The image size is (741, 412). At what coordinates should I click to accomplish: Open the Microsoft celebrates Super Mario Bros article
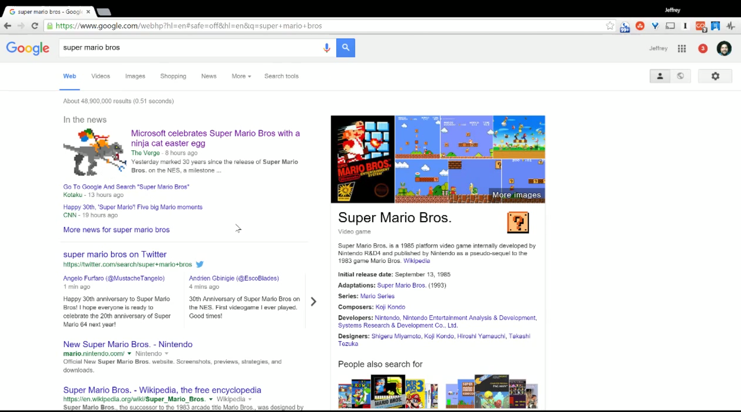(x=215, y=138)
